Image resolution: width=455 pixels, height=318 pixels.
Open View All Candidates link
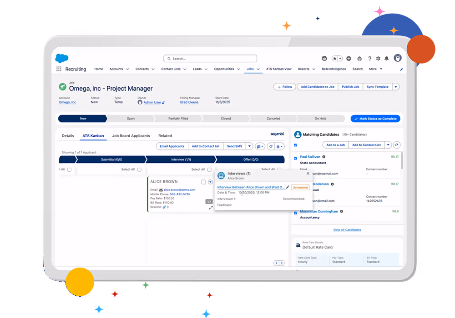pyautogui.click(x=347, y=230)
